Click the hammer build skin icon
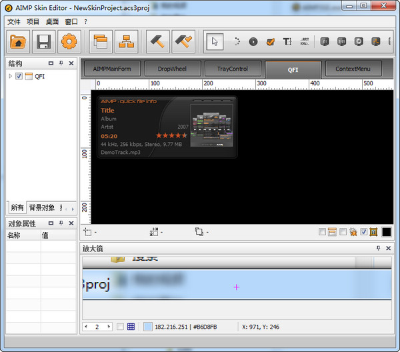This screenshot has height=352, width=400. click(157, 42)
